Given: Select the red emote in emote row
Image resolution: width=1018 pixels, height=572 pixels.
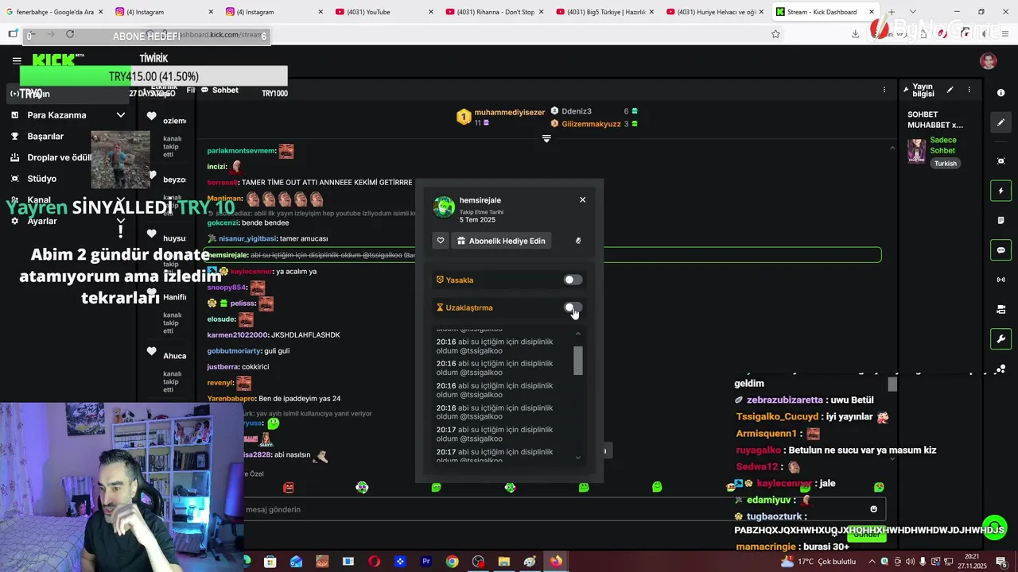Looking at the screenshot, I should [289, 487].
